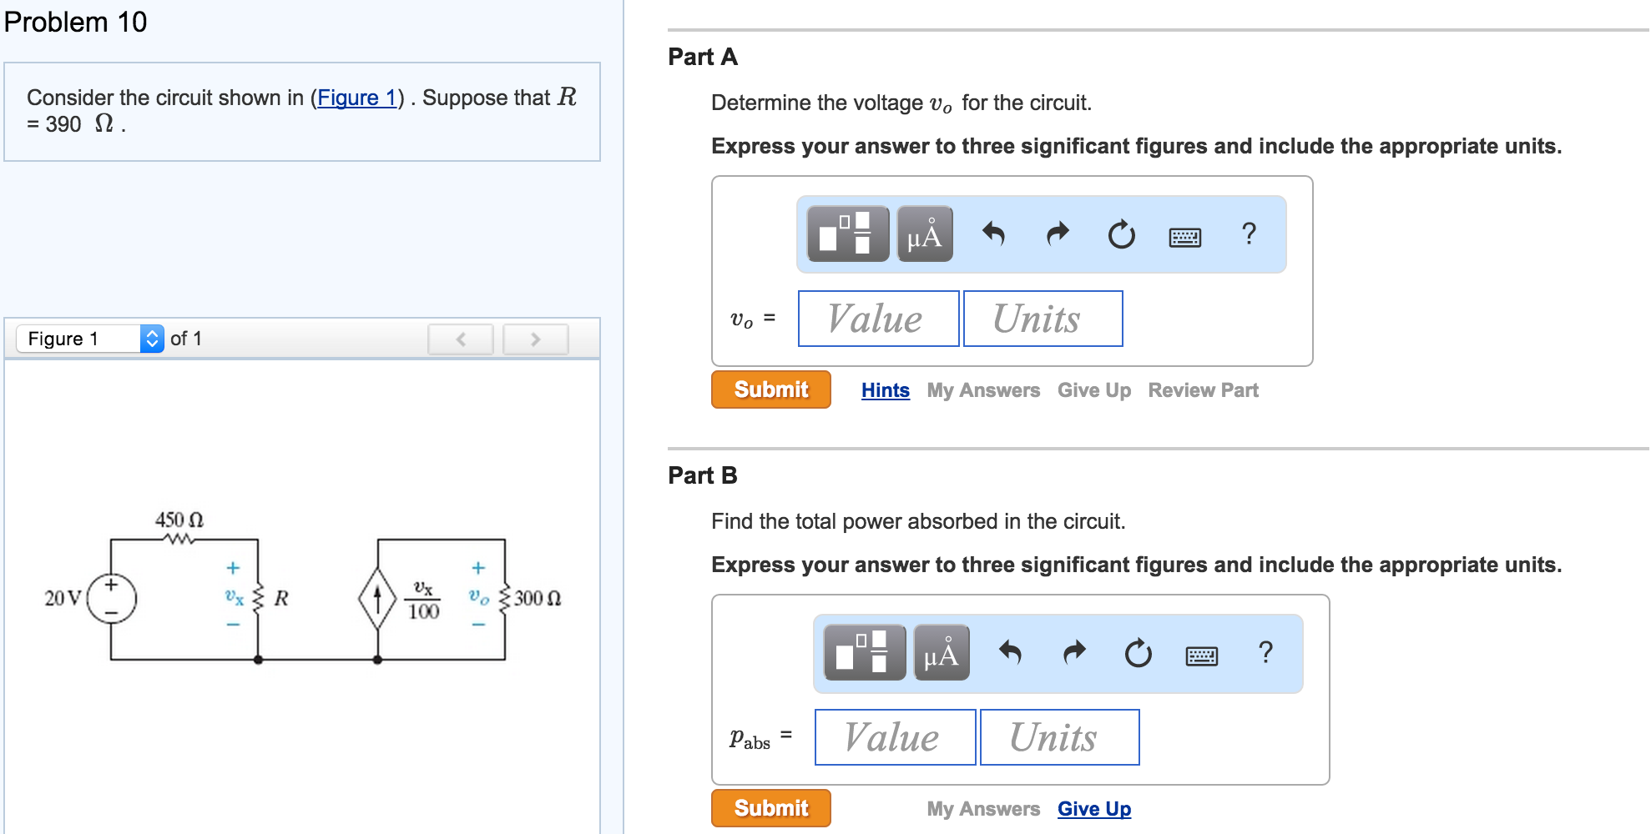Go to next figure arrow
Image resolution: width=1651 pixels, height=834 pixels.
[x=536, y=339]
